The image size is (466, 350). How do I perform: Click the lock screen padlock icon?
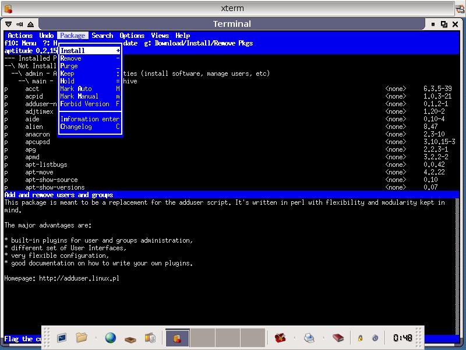[x=361, y=338]
